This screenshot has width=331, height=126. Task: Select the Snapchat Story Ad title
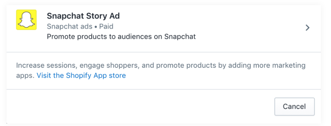tap(83, 16)
